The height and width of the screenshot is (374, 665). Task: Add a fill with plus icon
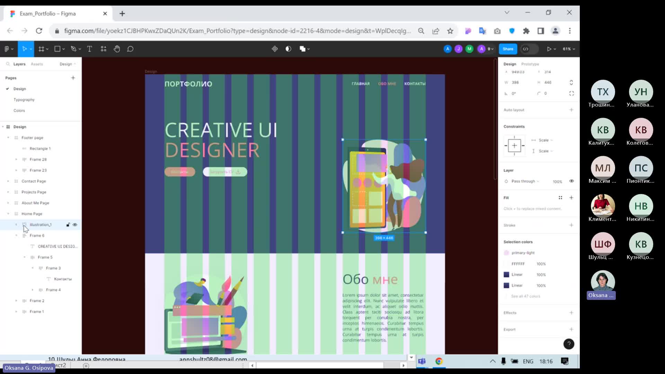(x=571, y=198)
